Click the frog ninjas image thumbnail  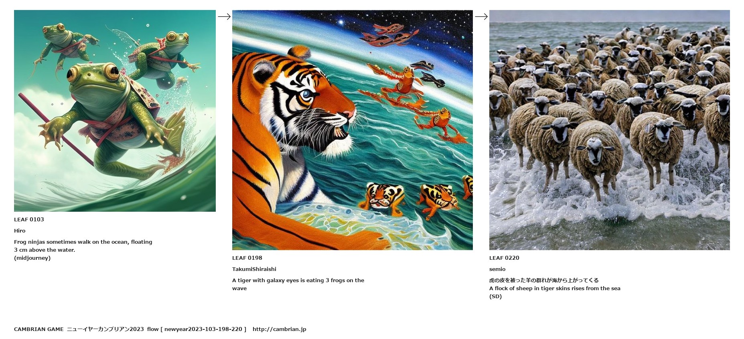(x=115, y=111)
